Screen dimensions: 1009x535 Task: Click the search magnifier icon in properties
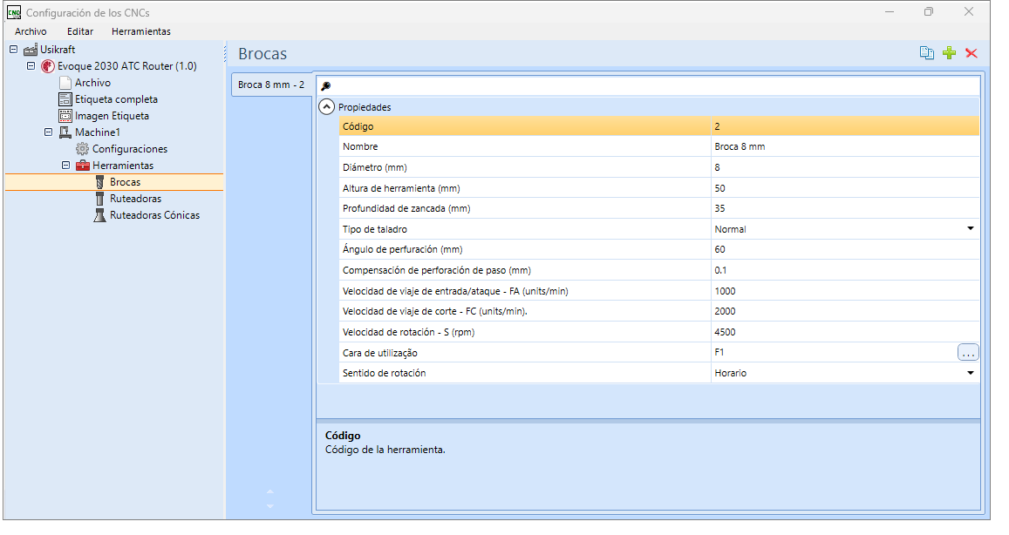click(x=326, y=86)
